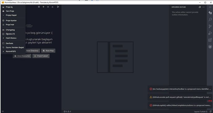This screenshot has width=213, height=113.
Task: Open the Run and Debug view
Action: point(210,33)
